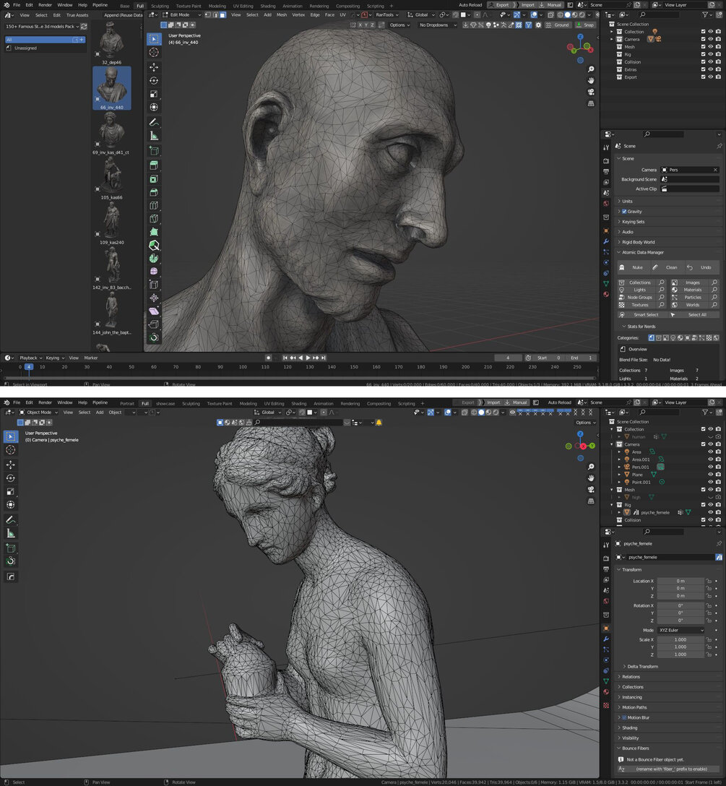This screenshot has width=726, height=786.
Task: Open the Sculpting workspace tab in upper window
Action: click(160, 6)
